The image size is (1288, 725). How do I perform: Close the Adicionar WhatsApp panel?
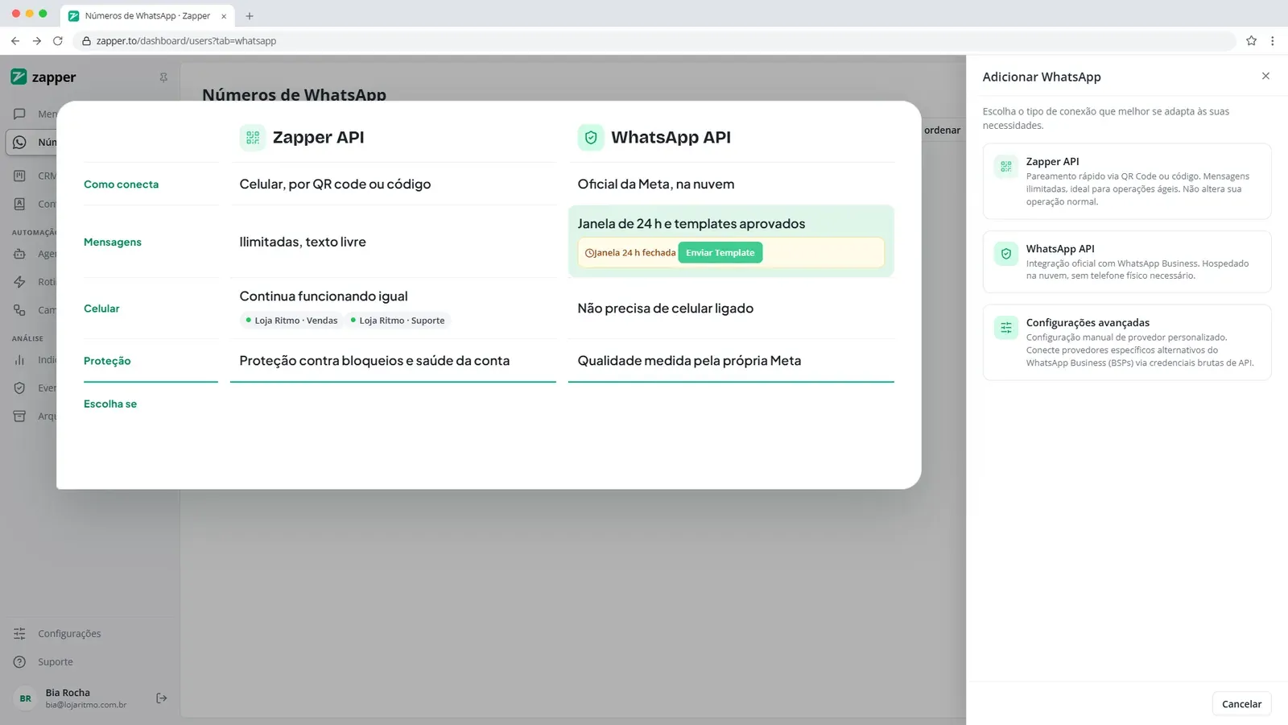[1265, 77]
